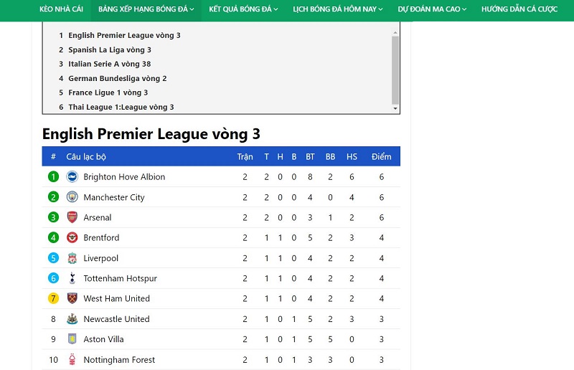Open the Kèo Nhà Cái menu item

61,9
